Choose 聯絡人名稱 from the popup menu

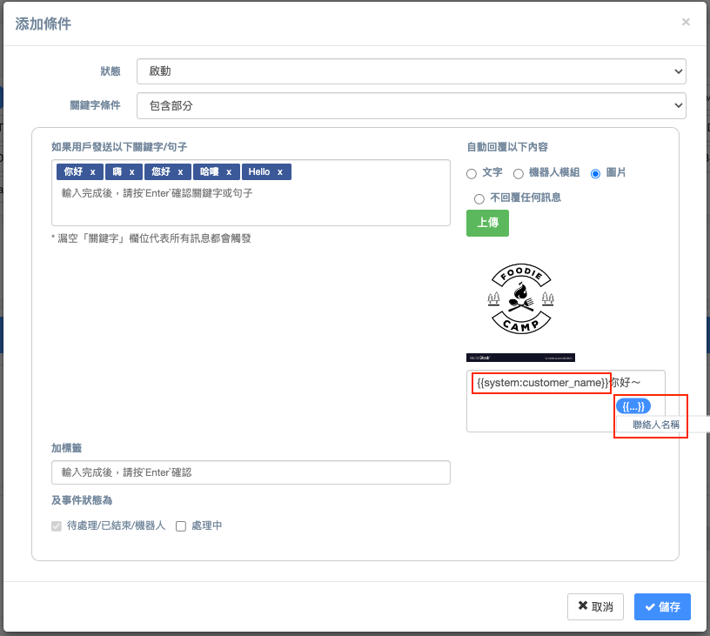coord(655,425)
